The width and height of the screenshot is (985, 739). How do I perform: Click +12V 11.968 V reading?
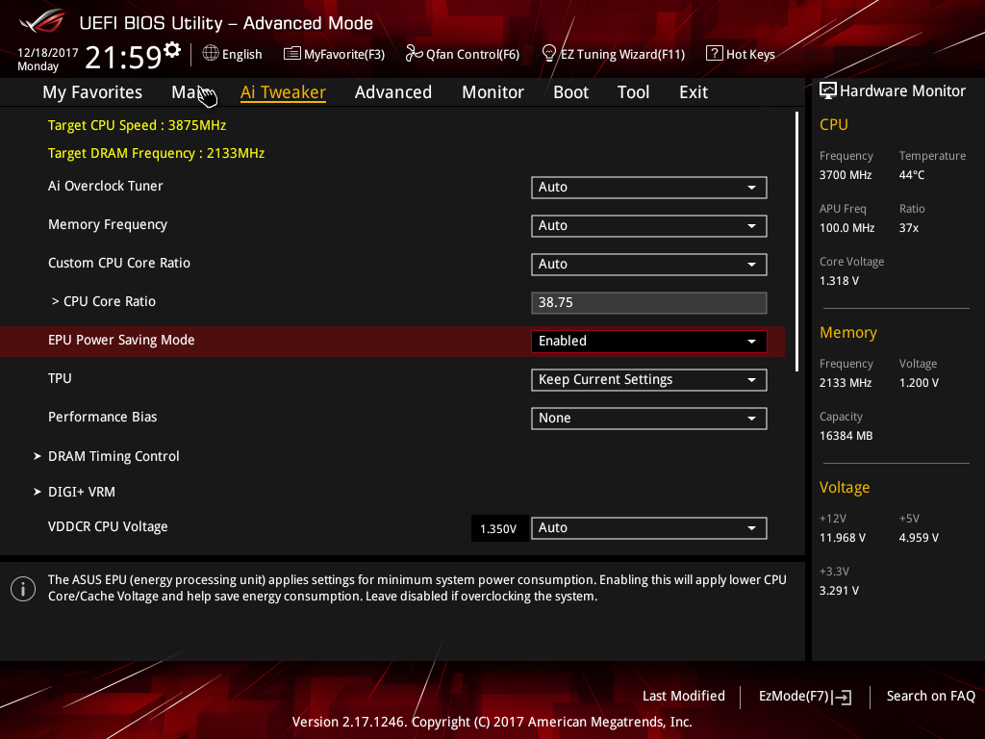point(843,538)
